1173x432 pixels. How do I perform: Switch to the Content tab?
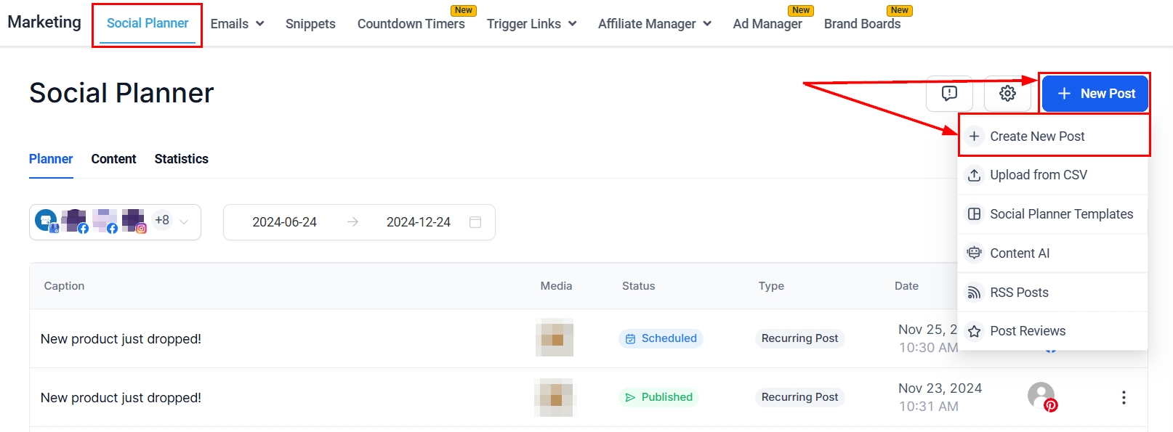[x=113, y=159]
